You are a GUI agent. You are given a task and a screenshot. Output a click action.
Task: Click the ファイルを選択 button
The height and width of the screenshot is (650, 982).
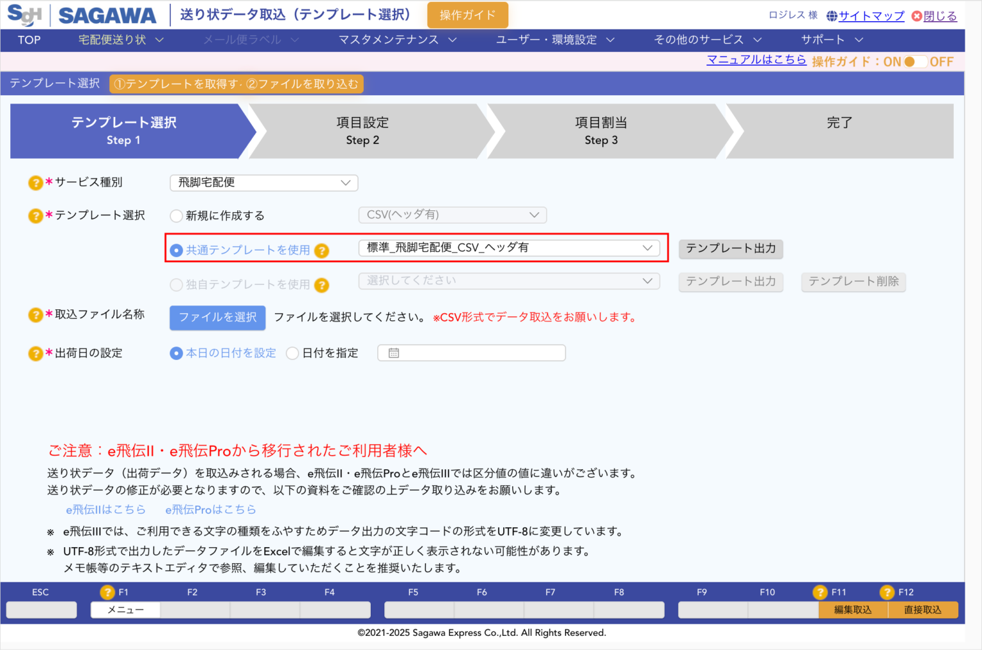(x=217, y=318)
